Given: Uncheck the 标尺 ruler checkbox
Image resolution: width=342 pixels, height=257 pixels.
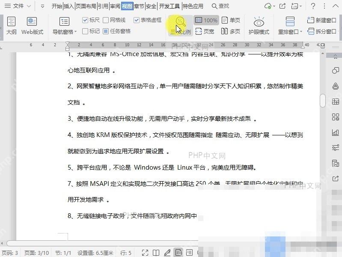Looking at the screenshot, I should pyautogui.click(x=85, y=20).
